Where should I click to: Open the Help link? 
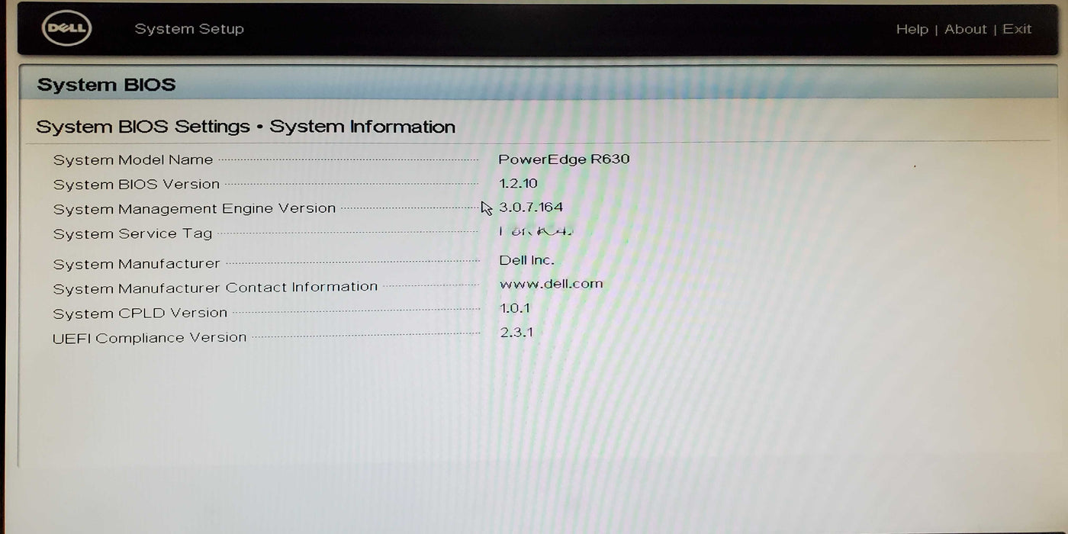click(x=912, y=29)
